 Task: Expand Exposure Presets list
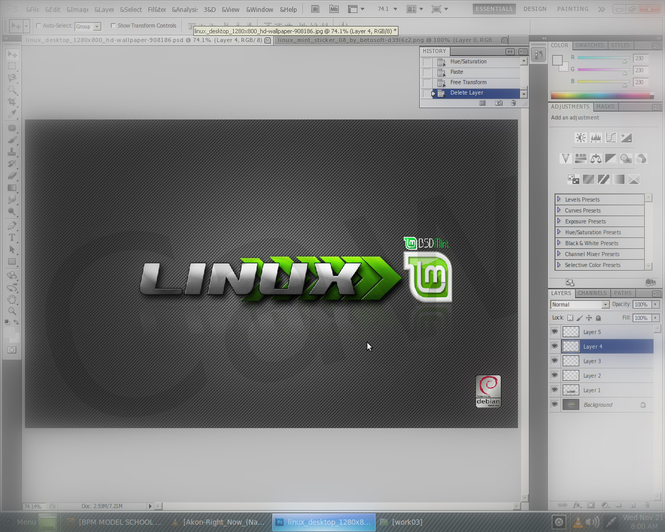pyautogui.click(x=559, y=221)
